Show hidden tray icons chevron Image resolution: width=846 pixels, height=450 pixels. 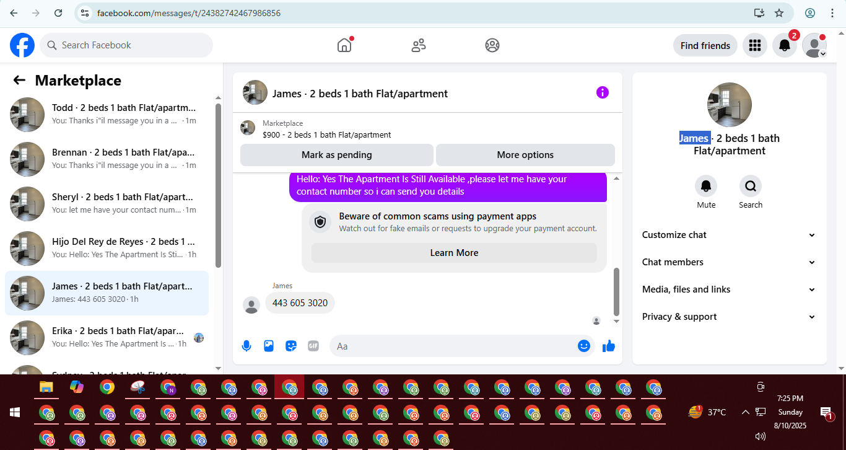tap(746, 412)
